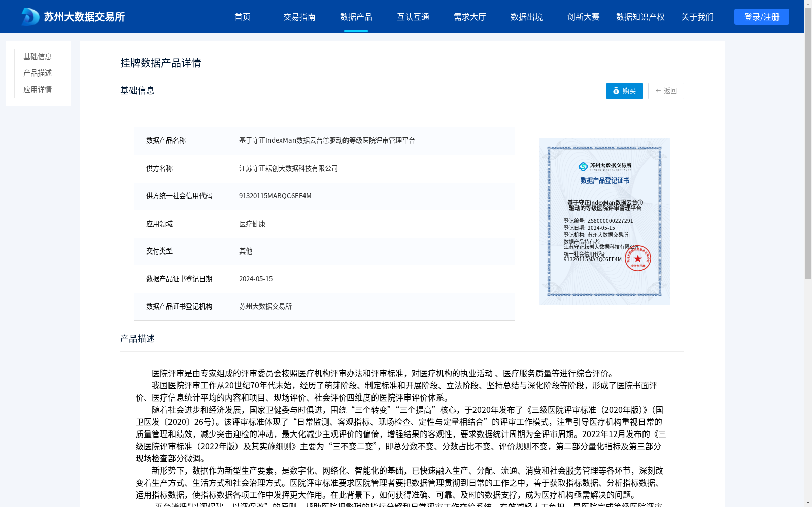
Task: Go to the 创新大赛 page
Action: (584, 17)
